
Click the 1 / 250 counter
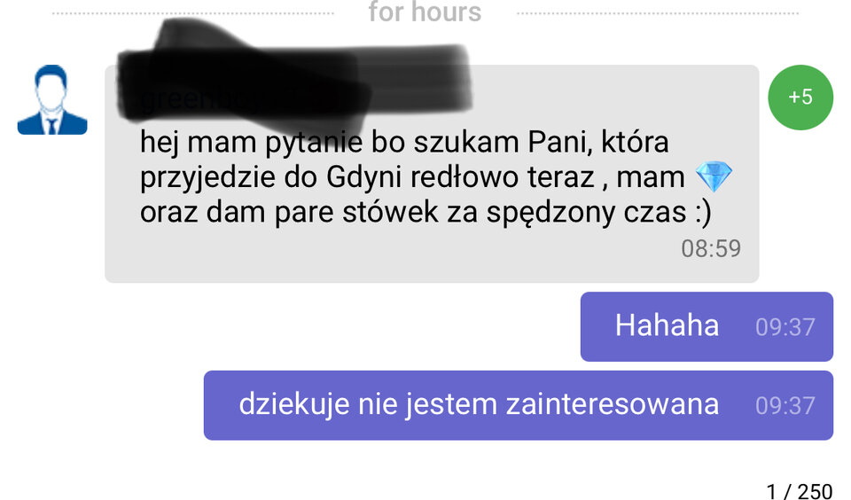pyautogui.click(x=800, y=491)
